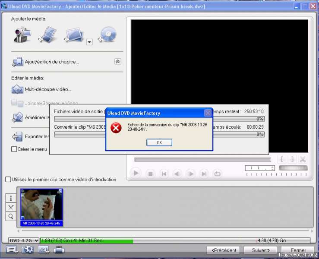Check 'Utilisez le premier clip comme vidéo d'introduction'
Viewport: 319px width, 259px height.
8,179
